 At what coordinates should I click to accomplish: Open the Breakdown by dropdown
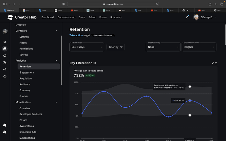(163, 47)
